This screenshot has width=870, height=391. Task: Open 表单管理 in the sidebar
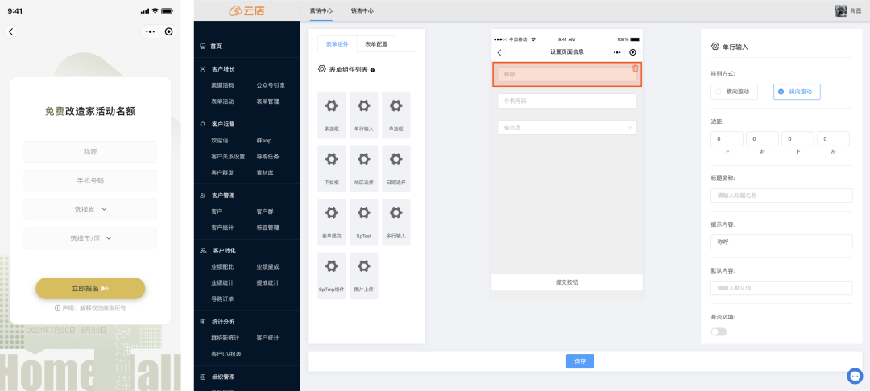pos(268,101)
